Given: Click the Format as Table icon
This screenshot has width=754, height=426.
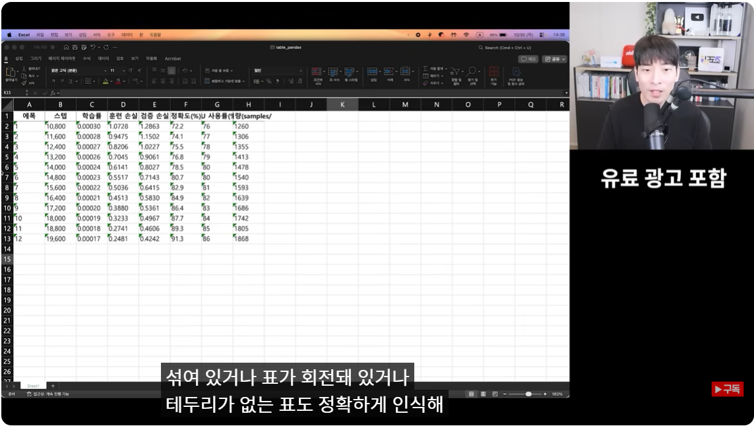Looking at the screenshot, I should click(332, 72).
